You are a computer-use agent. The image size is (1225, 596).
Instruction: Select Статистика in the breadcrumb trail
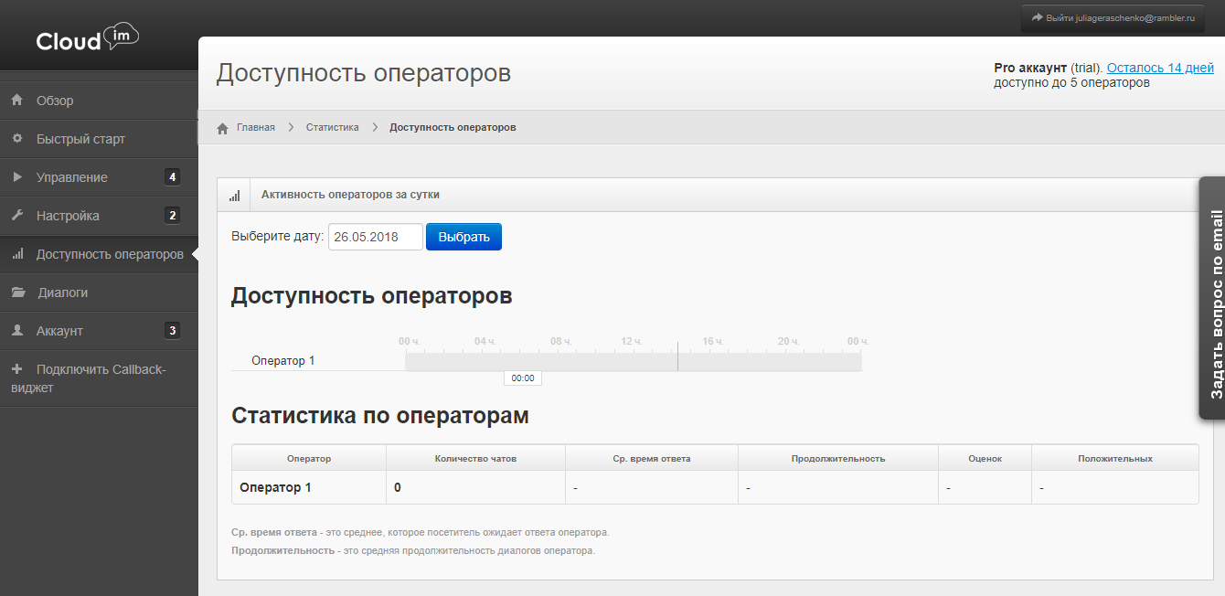coord(333,127)
